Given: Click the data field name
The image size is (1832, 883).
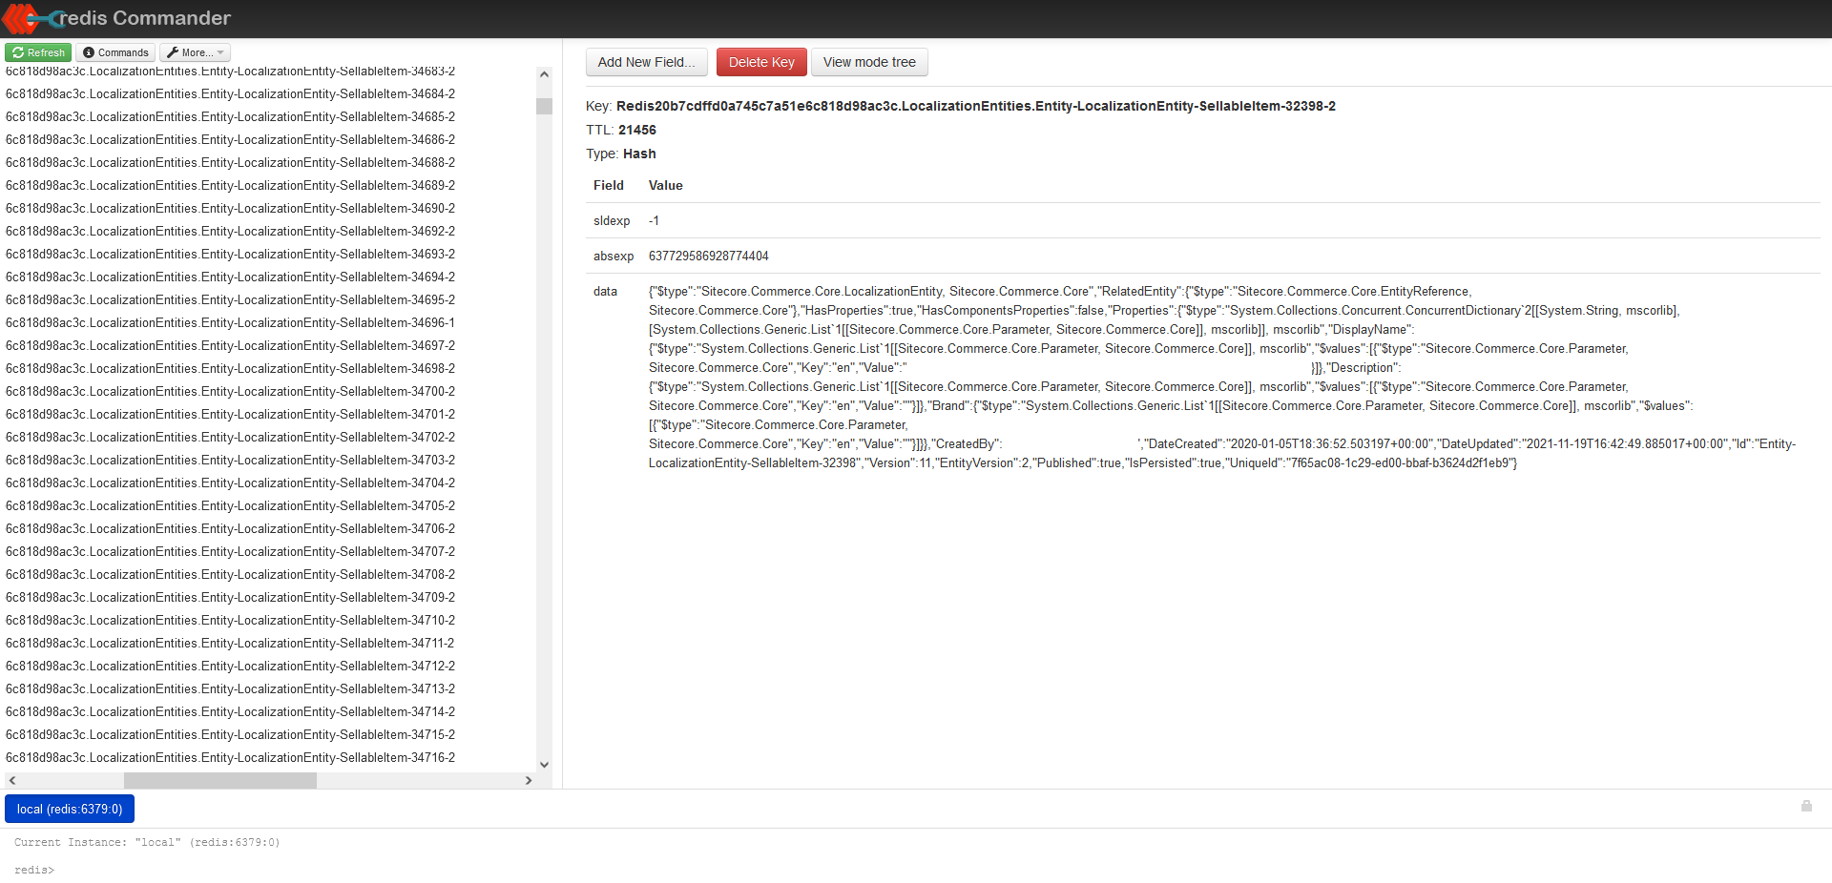Looking at the screenshot, I should click(x=605, y=291).
